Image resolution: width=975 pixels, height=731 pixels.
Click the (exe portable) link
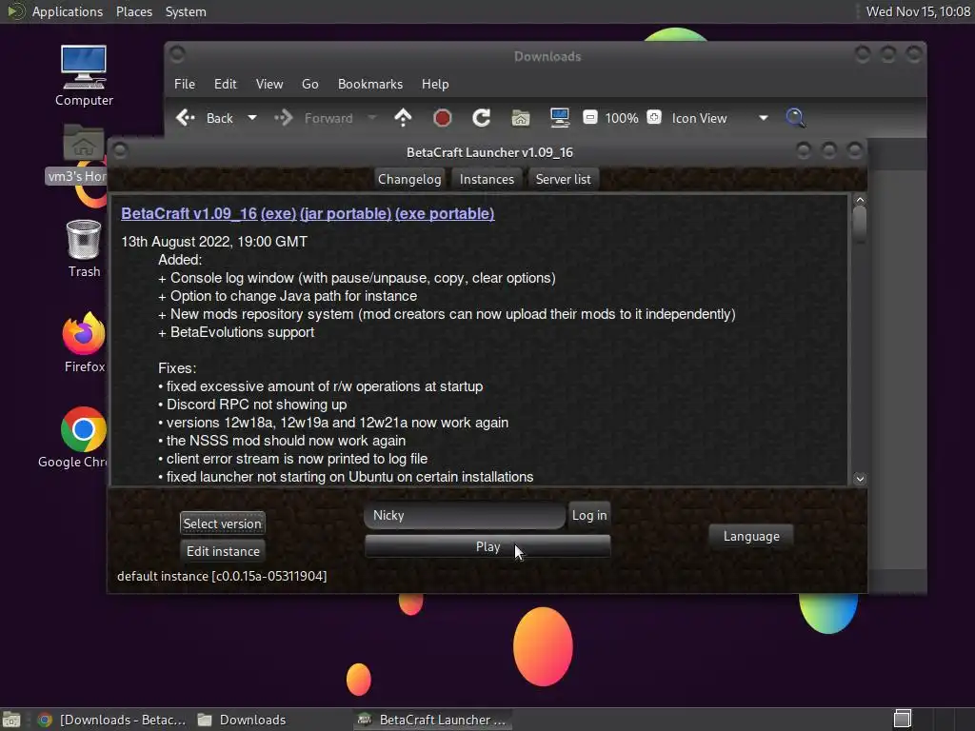(x=445, y=213)
